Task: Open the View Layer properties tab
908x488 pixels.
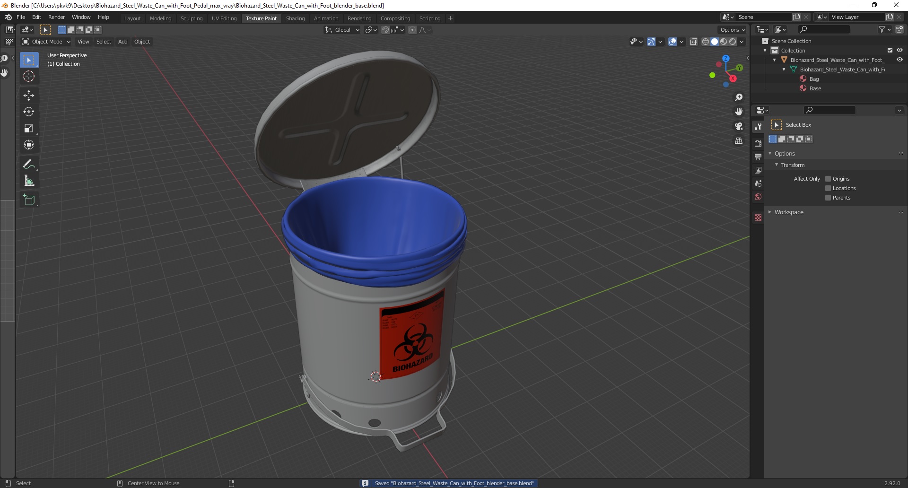Action: [758, 170]
